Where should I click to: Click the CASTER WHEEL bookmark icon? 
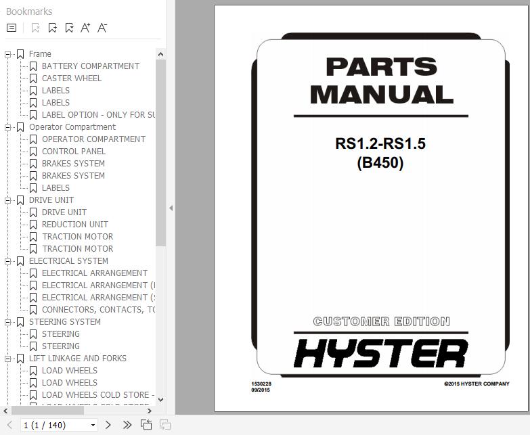(x=33, y=78)
